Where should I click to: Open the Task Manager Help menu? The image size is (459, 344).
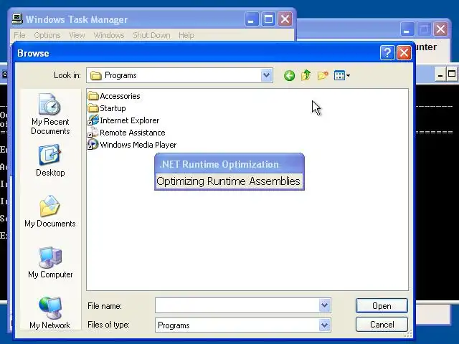click(x=186, y=35)
